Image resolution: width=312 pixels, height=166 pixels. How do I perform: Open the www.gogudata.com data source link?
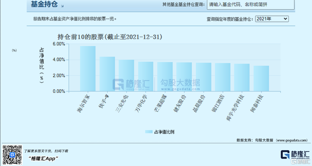click(292, 140)
